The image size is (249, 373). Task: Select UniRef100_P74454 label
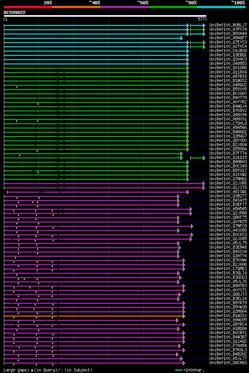click(228, 346)
